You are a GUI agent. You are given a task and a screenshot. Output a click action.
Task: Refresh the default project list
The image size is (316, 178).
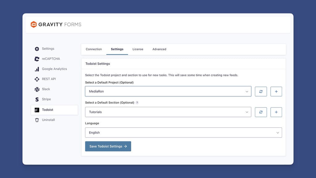pos(261,91)
